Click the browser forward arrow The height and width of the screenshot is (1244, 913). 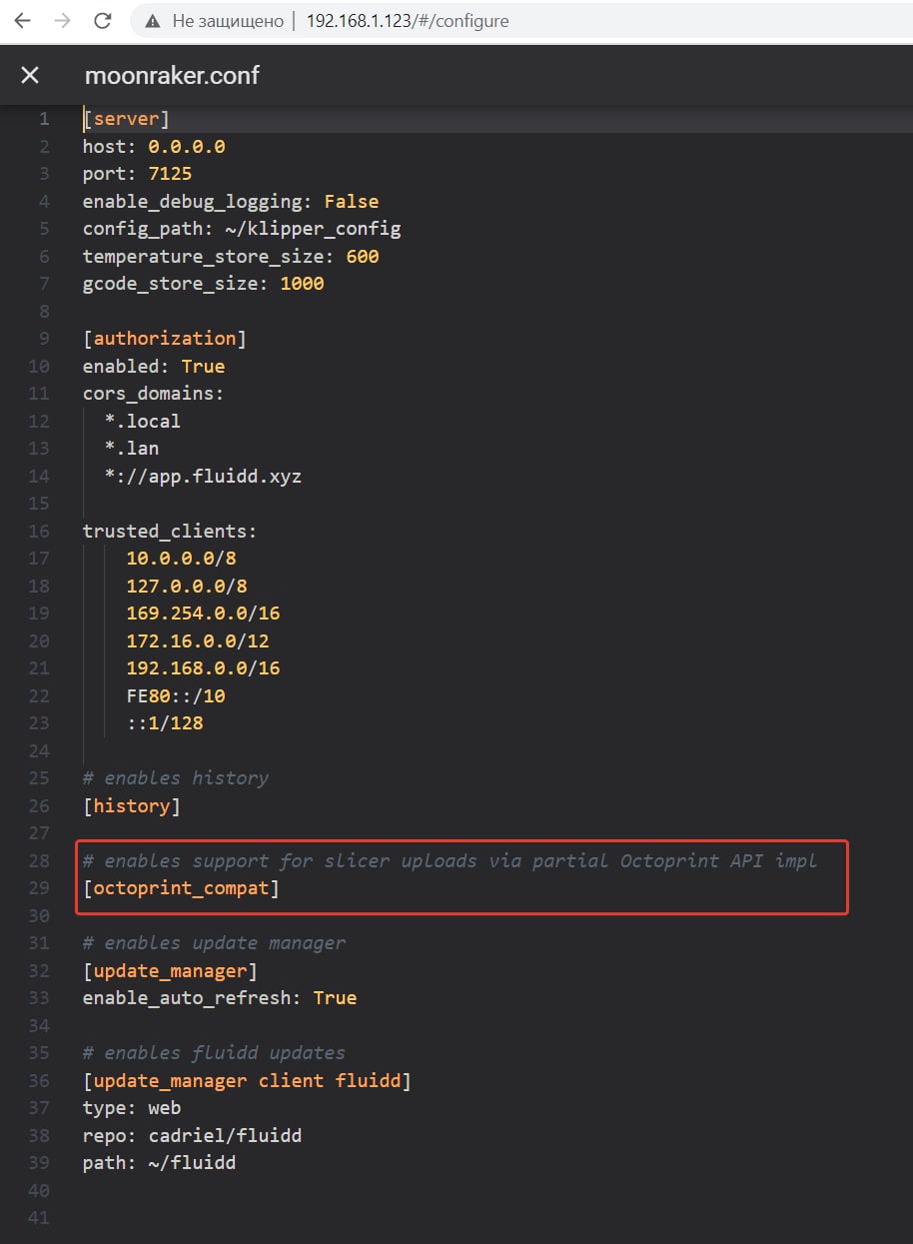[62, 21]
